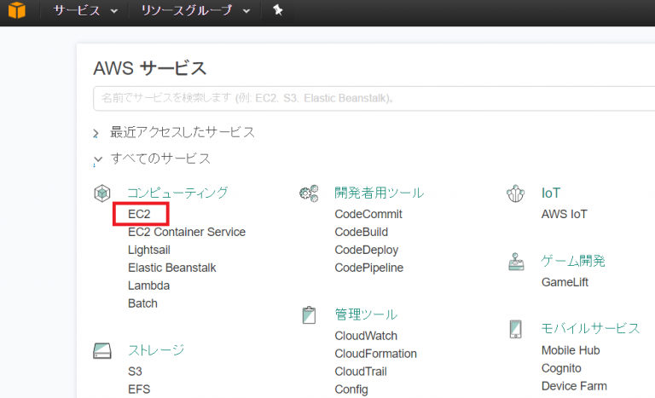Open the Lambda service
The image size is (655, 398).
[148, 286]
